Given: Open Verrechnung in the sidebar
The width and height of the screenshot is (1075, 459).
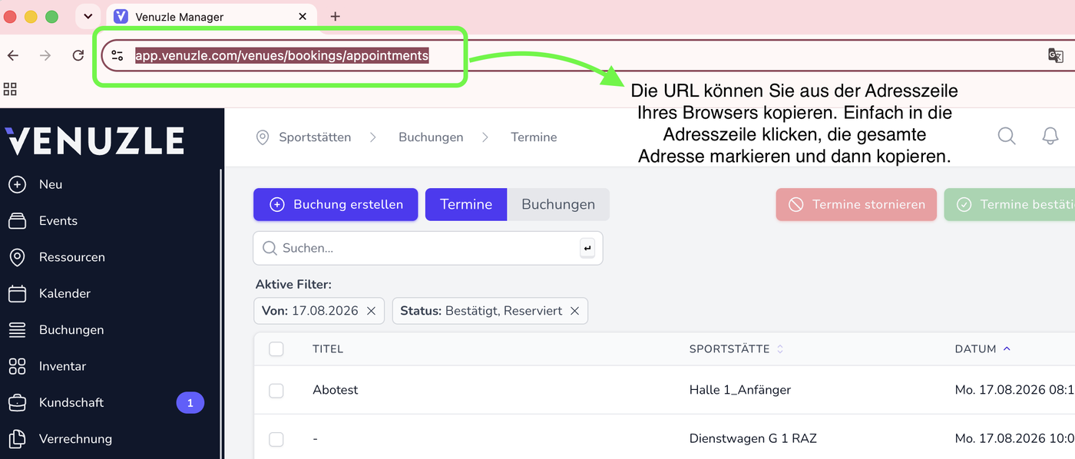Looking at the screenshot, I should tap(75, 439).
